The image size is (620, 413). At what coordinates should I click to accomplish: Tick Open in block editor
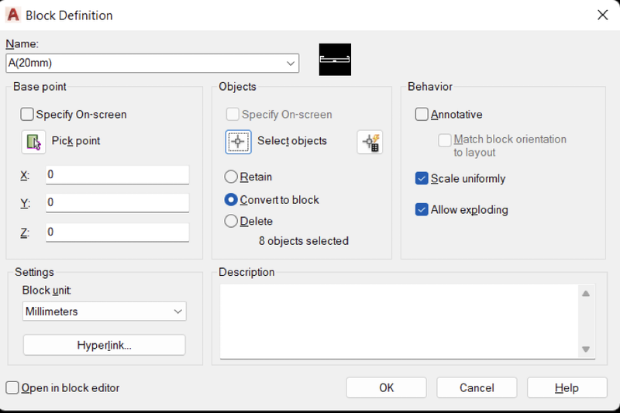(x=12, y=387)
